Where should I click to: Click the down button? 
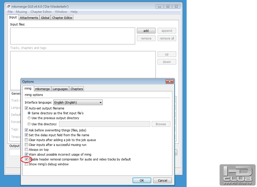coord(167,62)
